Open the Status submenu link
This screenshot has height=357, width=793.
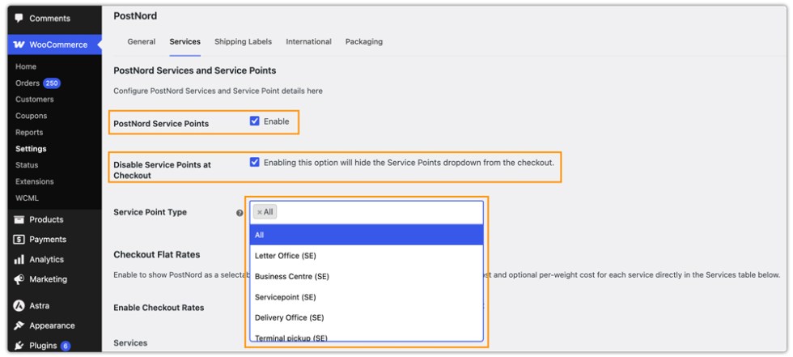(27, 165)
